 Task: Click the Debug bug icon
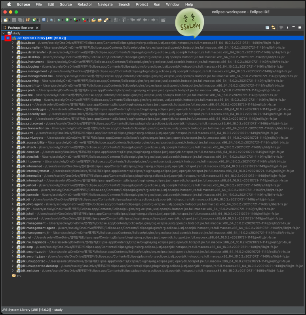click(x=59, y=20)
